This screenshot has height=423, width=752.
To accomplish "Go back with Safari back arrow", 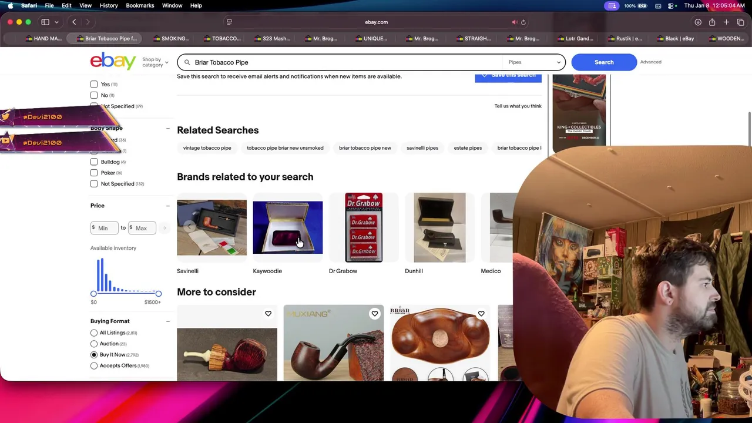I will pyautogui.click(x=74, y=22).
